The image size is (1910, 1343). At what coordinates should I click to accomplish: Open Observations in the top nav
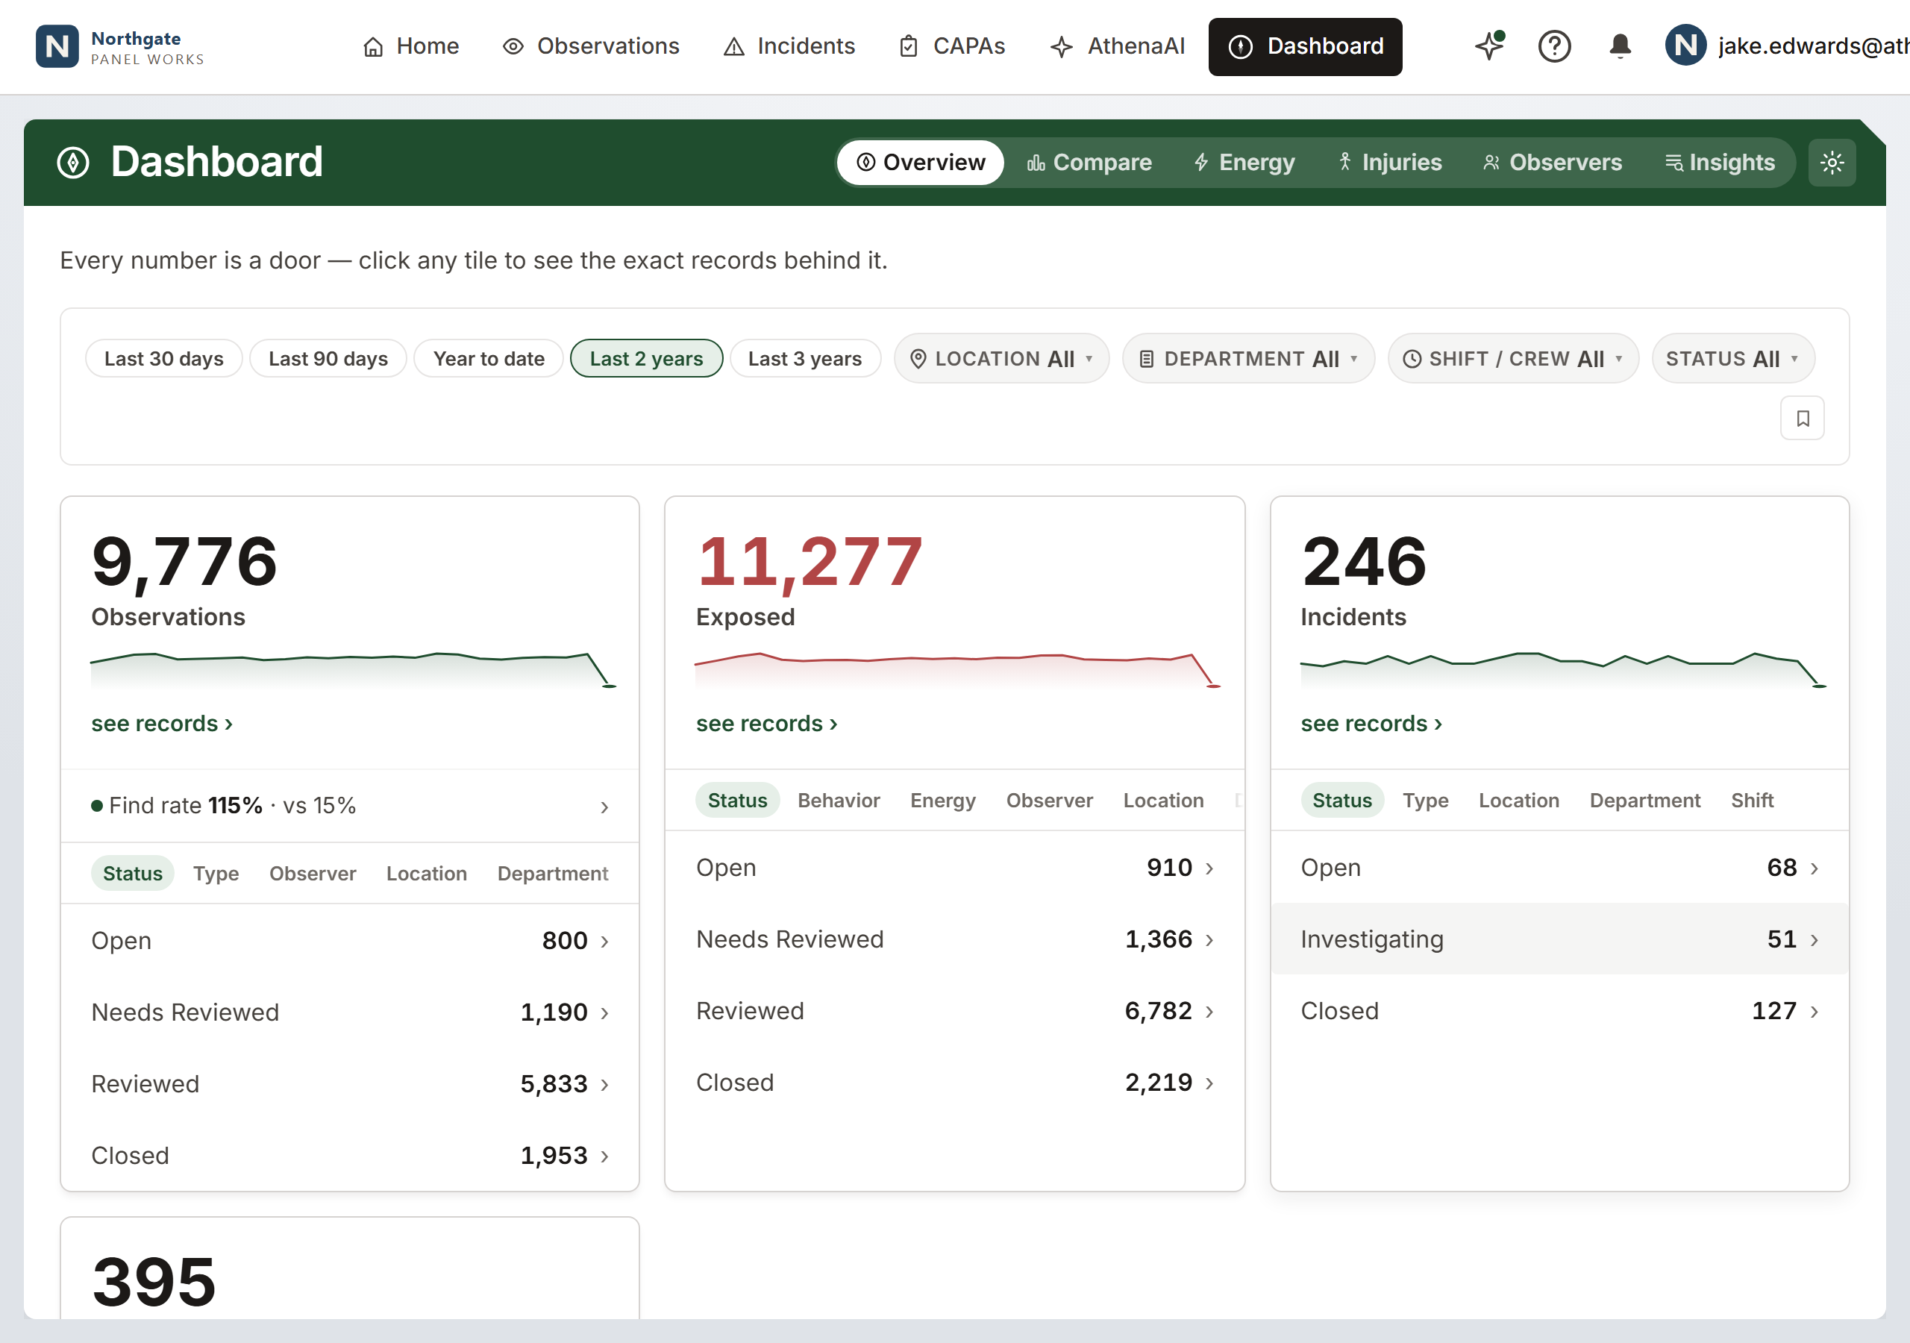tap(592, 46)
